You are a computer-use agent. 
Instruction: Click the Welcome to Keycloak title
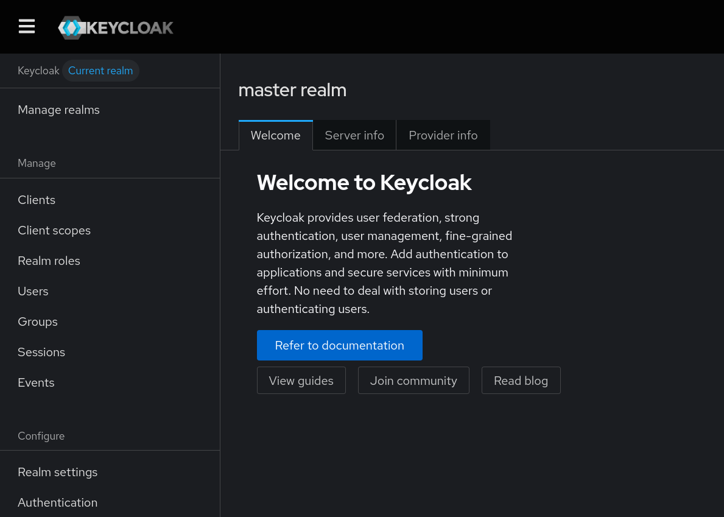364,183
